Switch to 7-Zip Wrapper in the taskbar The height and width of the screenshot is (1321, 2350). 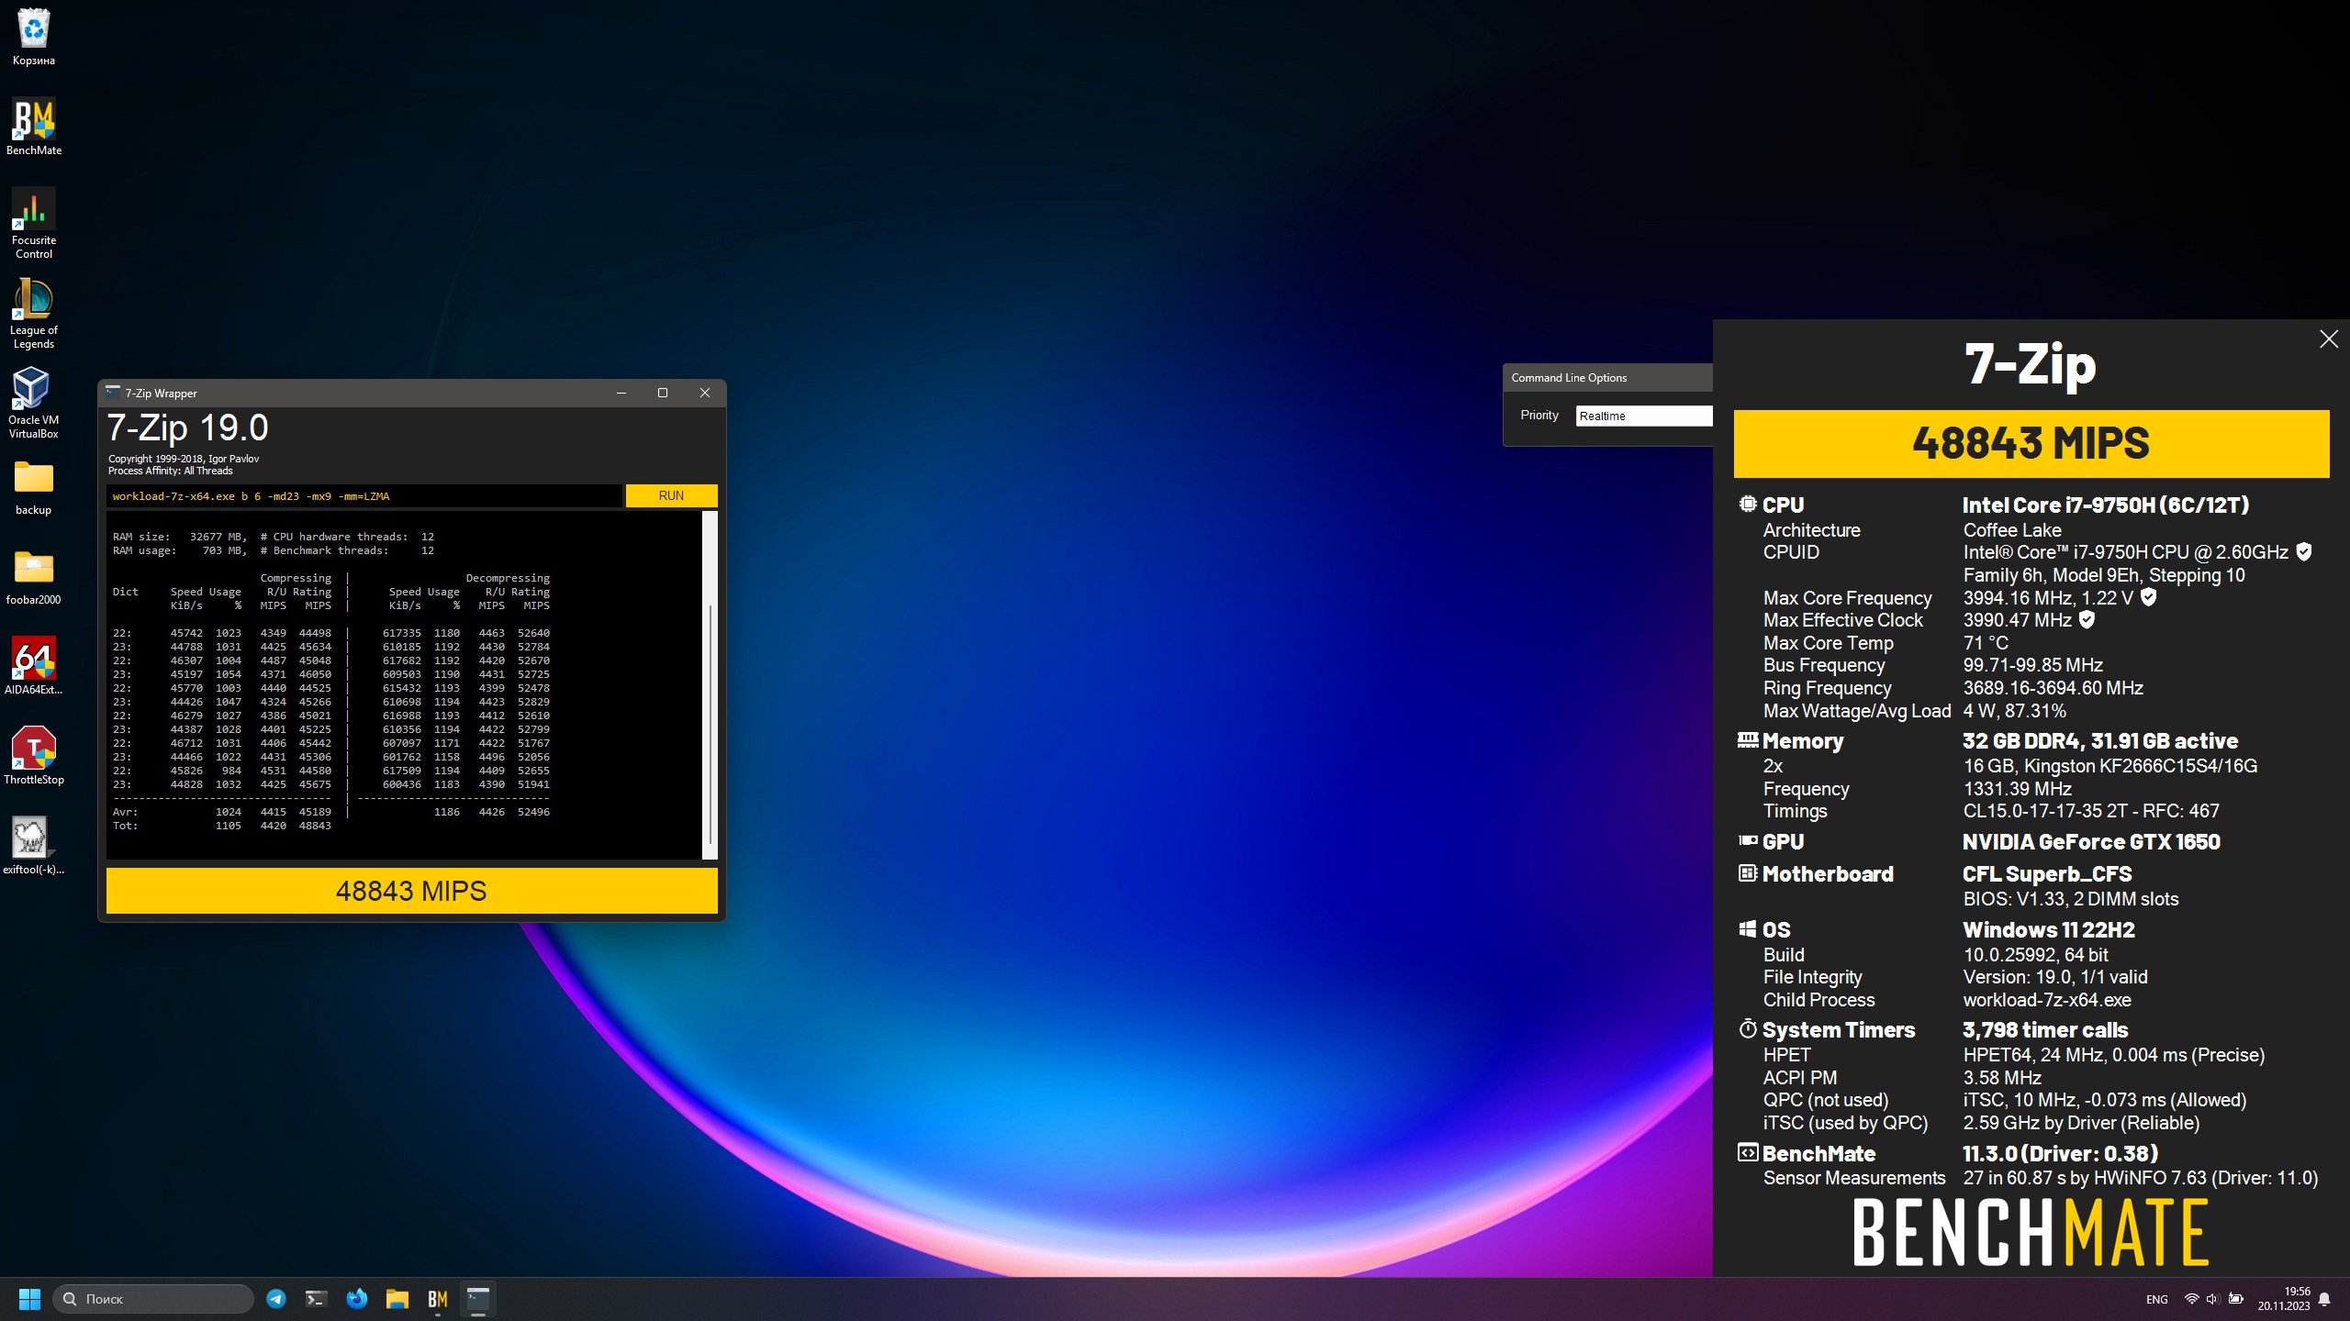478,1299
